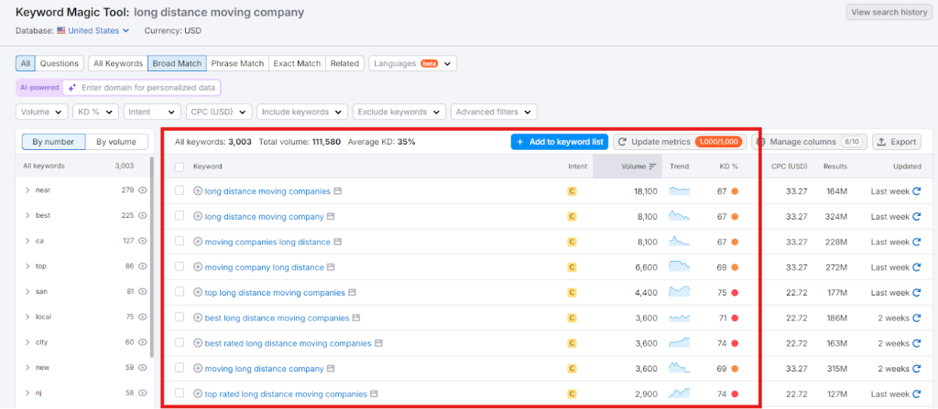Click the Export button
Screen dimensions: 938x409
[x=896, y=142]
